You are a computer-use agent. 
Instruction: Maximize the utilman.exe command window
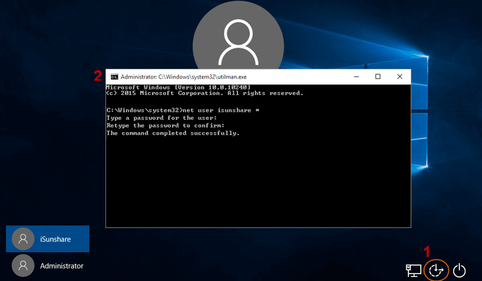pyautogui.click(x=378, y=76)
